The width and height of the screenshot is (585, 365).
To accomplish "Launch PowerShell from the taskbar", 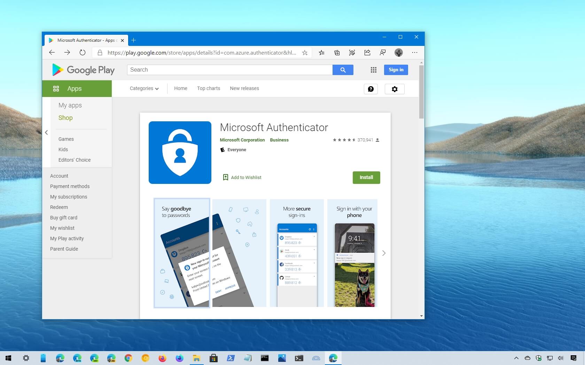I will (231, 358).
